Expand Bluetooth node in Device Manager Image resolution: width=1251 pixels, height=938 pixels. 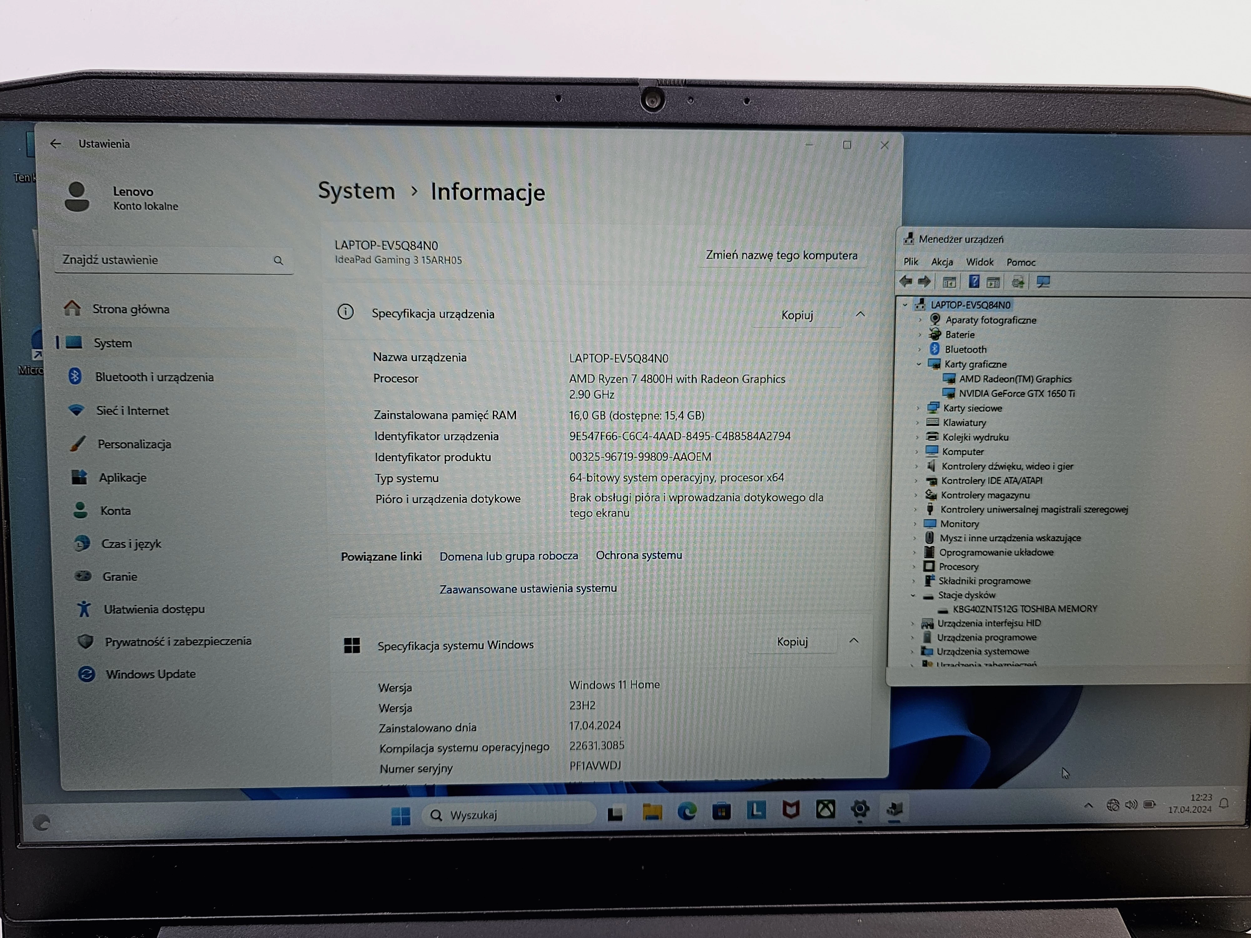(x=919, y=350)
